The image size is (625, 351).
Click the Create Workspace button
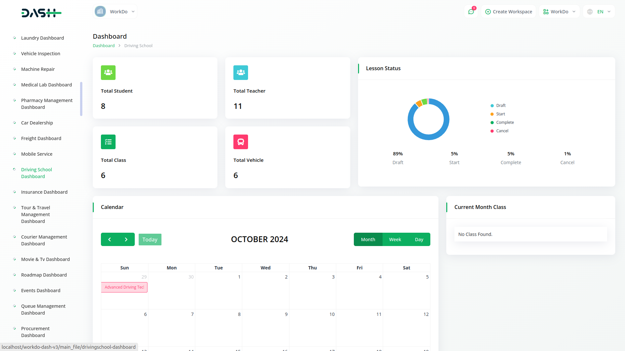508,12
